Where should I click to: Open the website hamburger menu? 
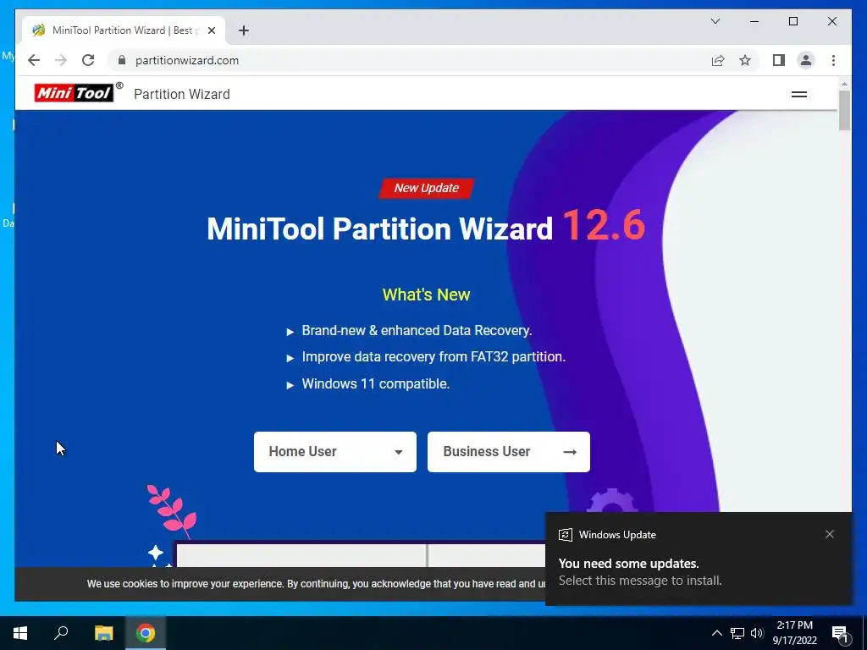799,95
